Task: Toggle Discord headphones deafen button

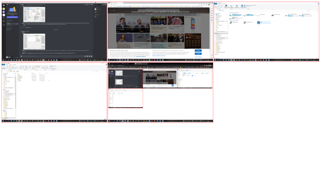Action: point(16,57)
